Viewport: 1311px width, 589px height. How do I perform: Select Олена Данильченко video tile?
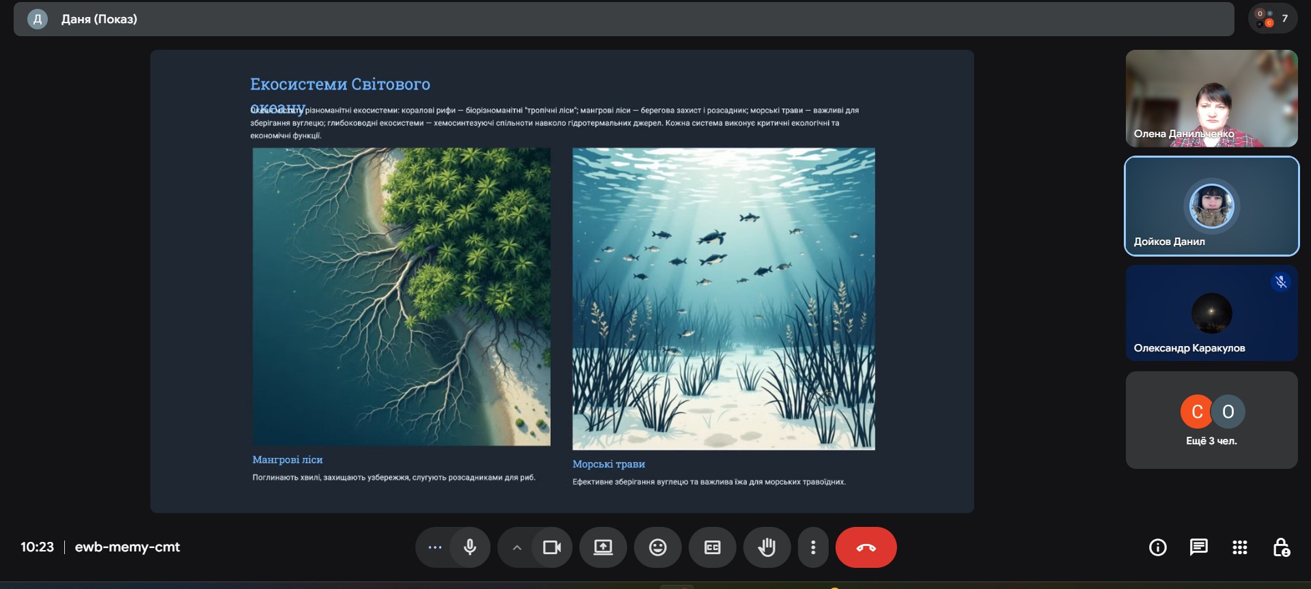point(1211,98)
